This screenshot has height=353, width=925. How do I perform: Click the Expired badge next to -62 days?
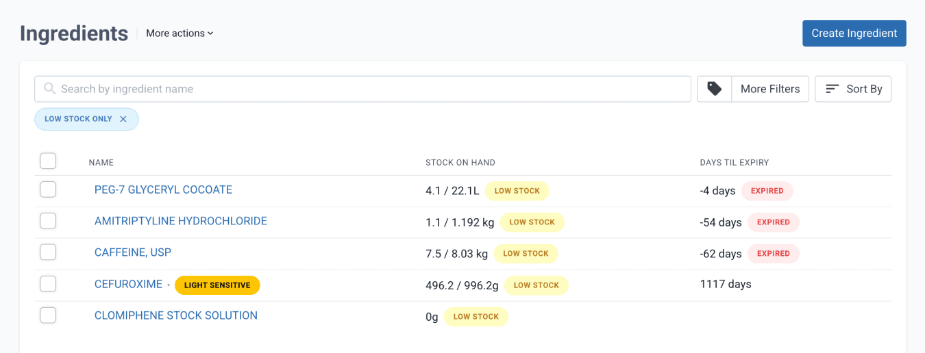pyautogui.click(x=774, y=254)
